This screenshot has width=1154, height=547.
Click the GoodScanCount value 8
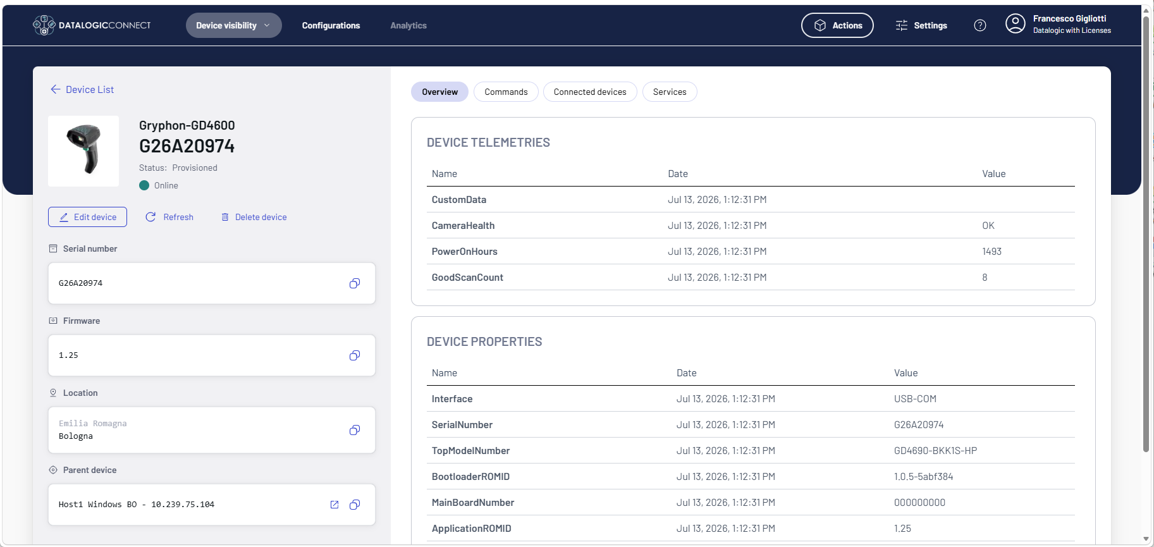[985, 278]
